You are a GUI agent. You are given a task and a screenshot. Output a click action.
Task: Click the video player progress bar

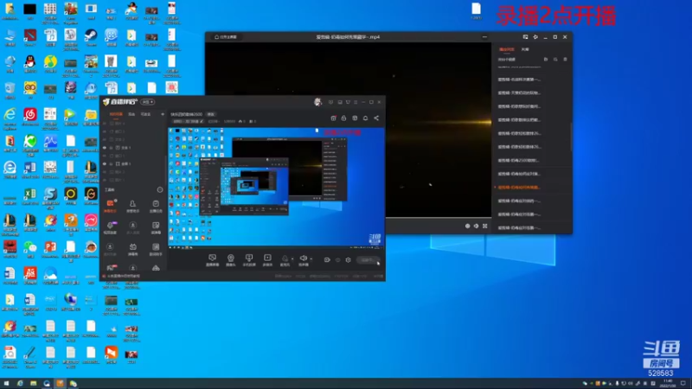pos(439,218)
